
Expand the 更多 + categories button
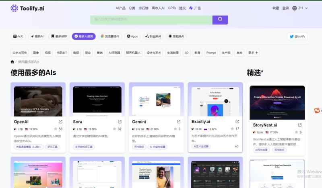coord(253,53)
